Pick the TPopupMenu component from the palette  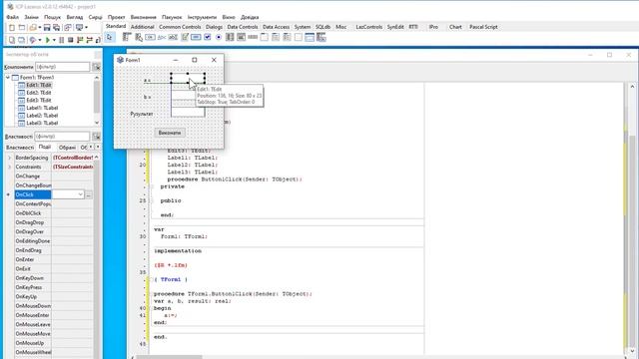[139, 37]
